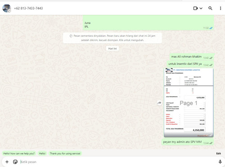Start a video call

point(195,8)
